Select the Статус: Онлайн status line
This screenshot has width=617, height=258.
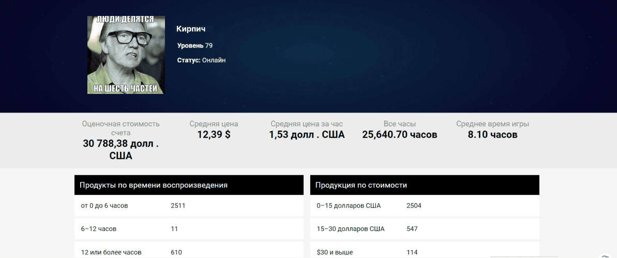201,60
